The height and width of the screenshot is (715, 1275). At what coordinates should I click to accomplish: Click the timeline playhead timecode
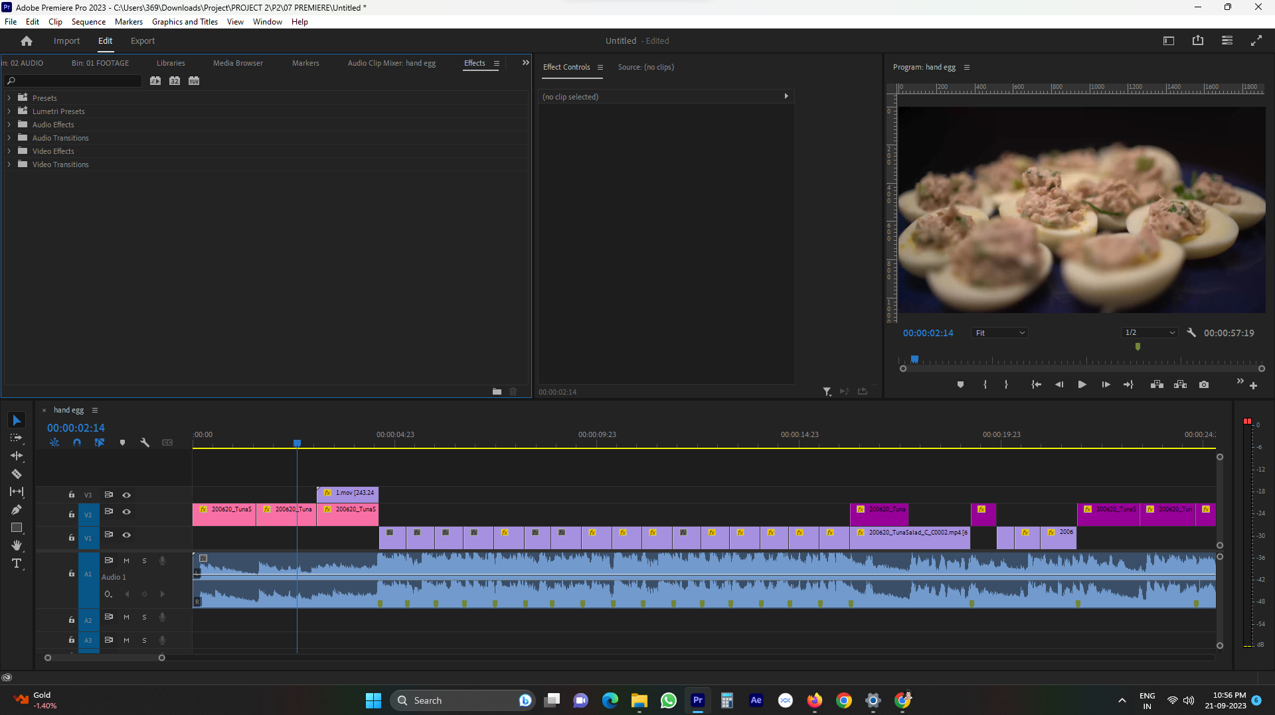coord(76,428)
